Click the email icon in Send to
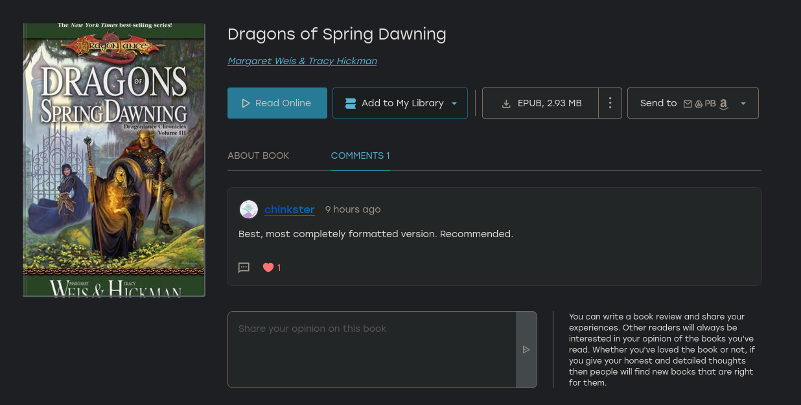 [688, 104]
